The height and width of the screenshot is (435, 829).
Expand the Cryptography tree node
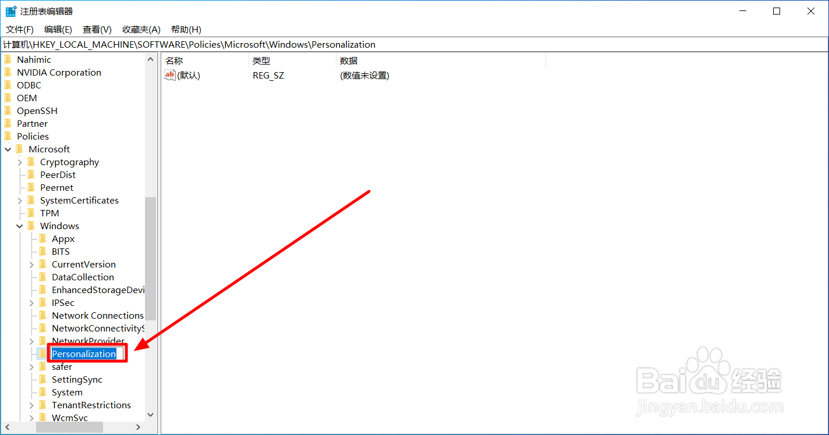click(x=19, y=162)
